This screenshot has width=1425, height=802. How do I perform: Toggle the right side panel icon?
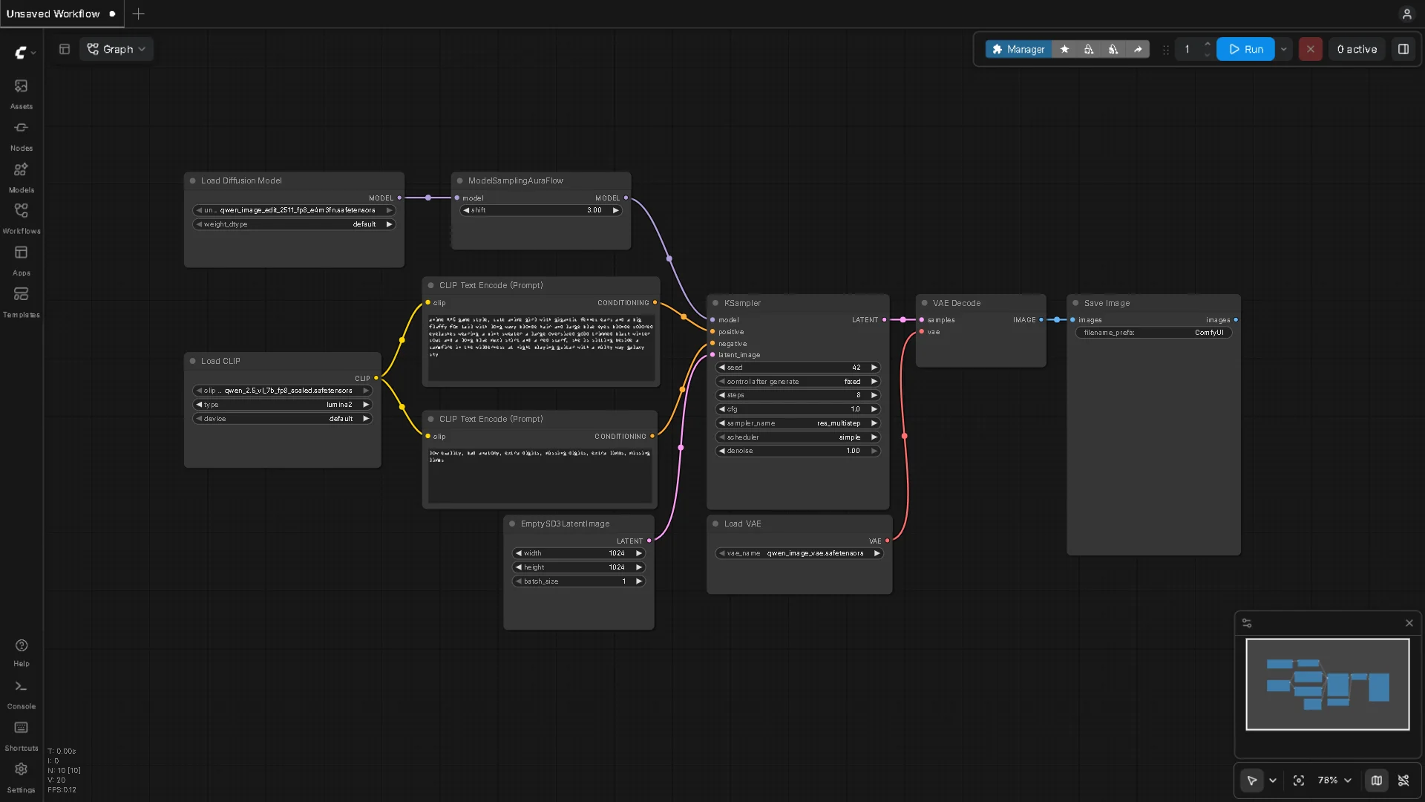click(x=1403, y=49)
